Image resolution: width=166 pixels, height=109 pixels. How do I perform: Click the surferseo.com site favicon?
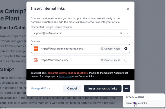pos(36,60)
